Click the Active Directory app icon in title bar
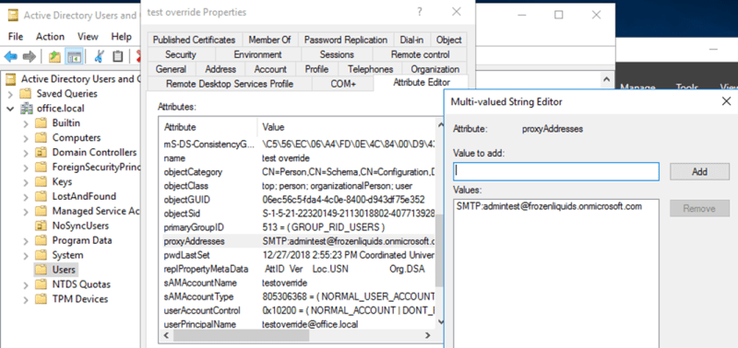 pos(13,15)
